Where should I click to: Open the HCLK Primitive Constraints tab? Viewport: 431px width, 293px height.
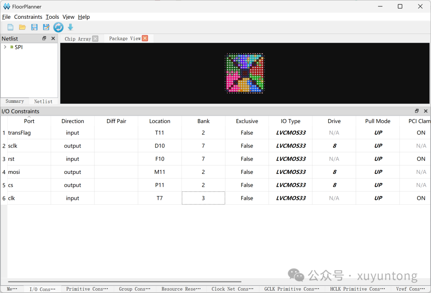357,289
